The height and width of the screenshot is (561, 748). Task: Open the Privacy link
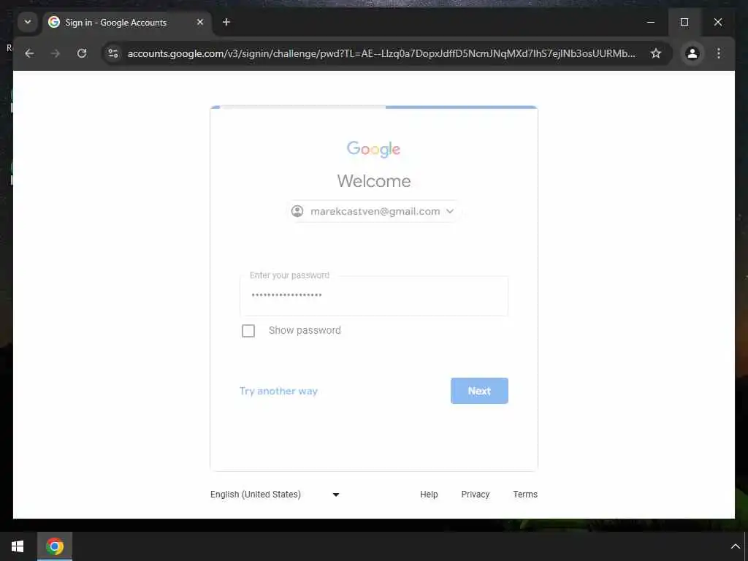click(475, 495)
